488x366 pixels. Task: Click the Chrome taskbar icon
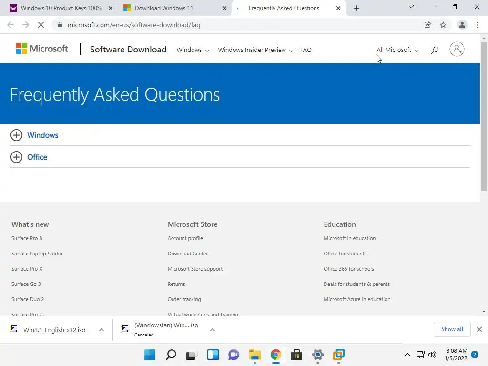tap(275, 355)
